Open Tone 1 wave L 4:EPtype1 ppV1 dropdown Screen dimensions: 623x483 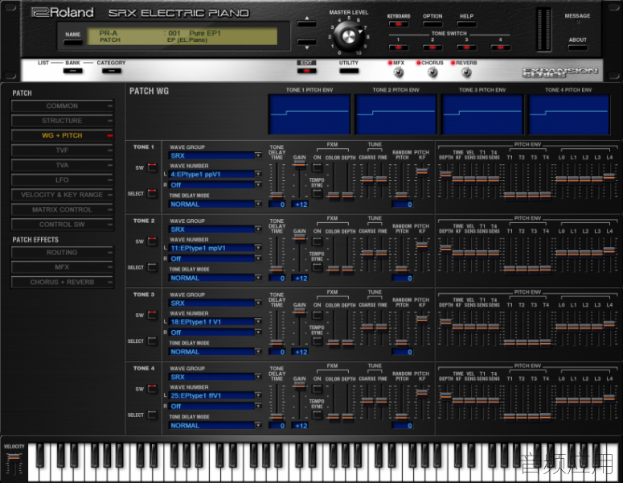point(215,174)
